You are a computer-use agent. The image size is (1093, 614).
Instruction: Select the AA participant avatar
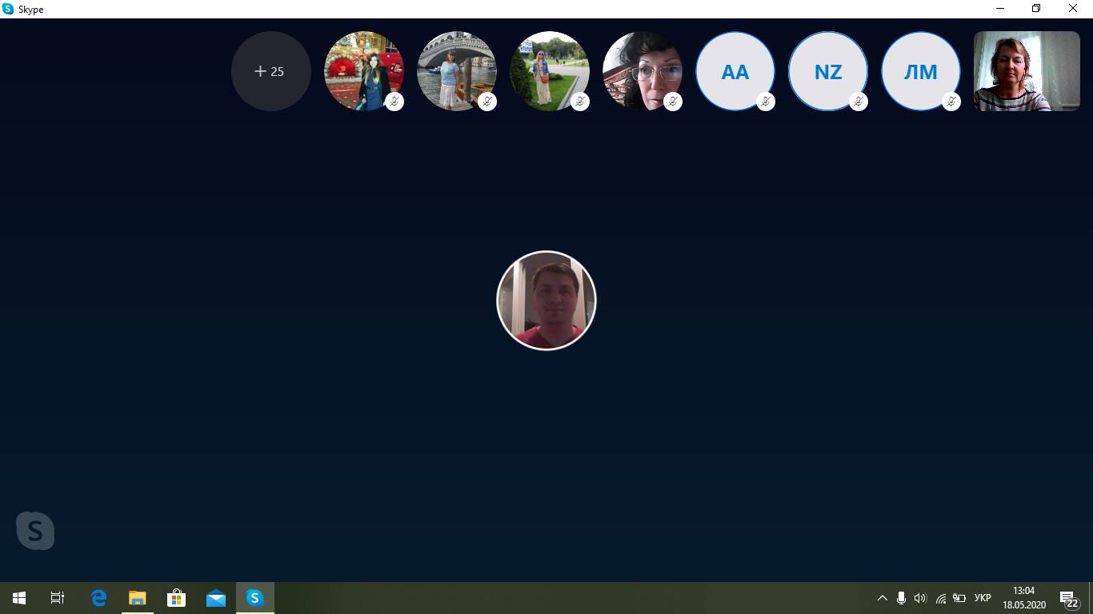pos(735,70)
